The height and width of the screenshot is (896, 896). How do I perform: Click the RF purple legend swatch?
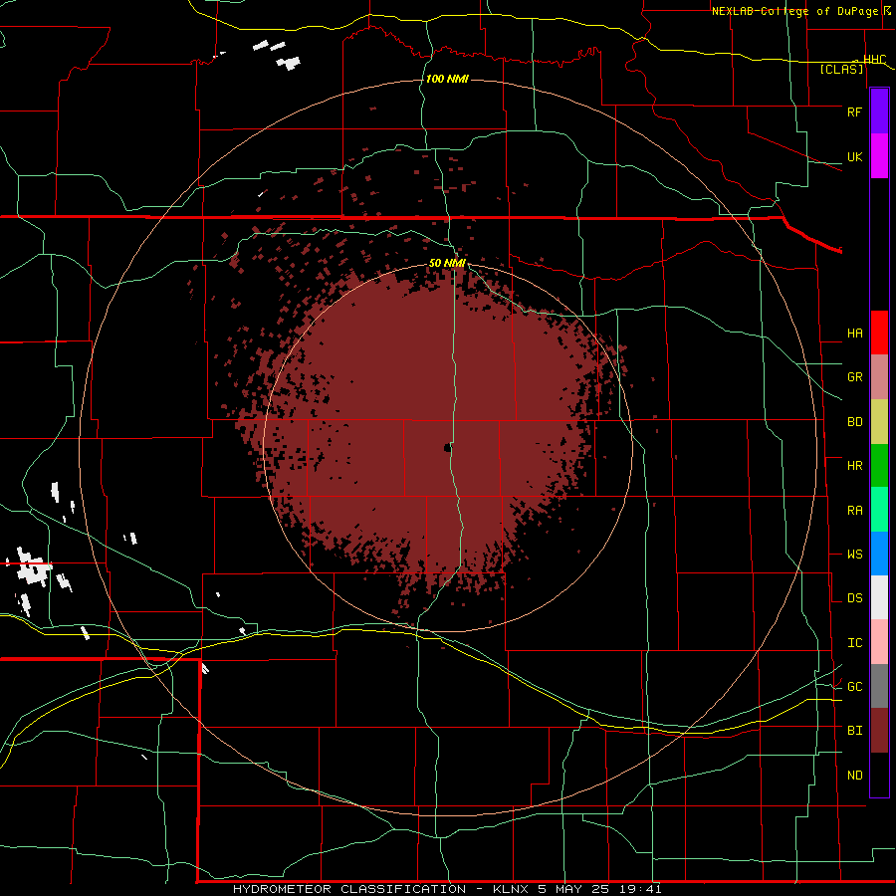[x=879, y=112]
